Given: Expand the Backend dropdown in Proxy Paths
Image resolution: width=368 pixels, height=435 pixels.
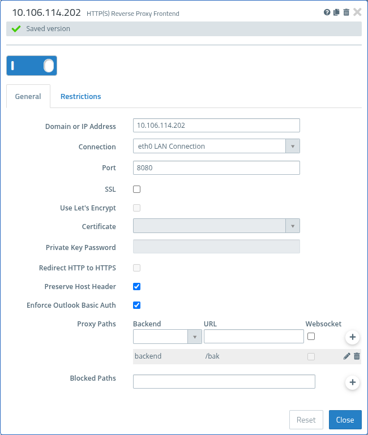Looking at the screenshot, I should point(168,337).
